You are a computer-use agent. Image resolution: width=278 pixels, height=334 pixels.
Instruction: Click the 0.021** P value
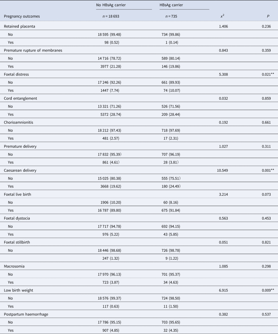point(265,74)
